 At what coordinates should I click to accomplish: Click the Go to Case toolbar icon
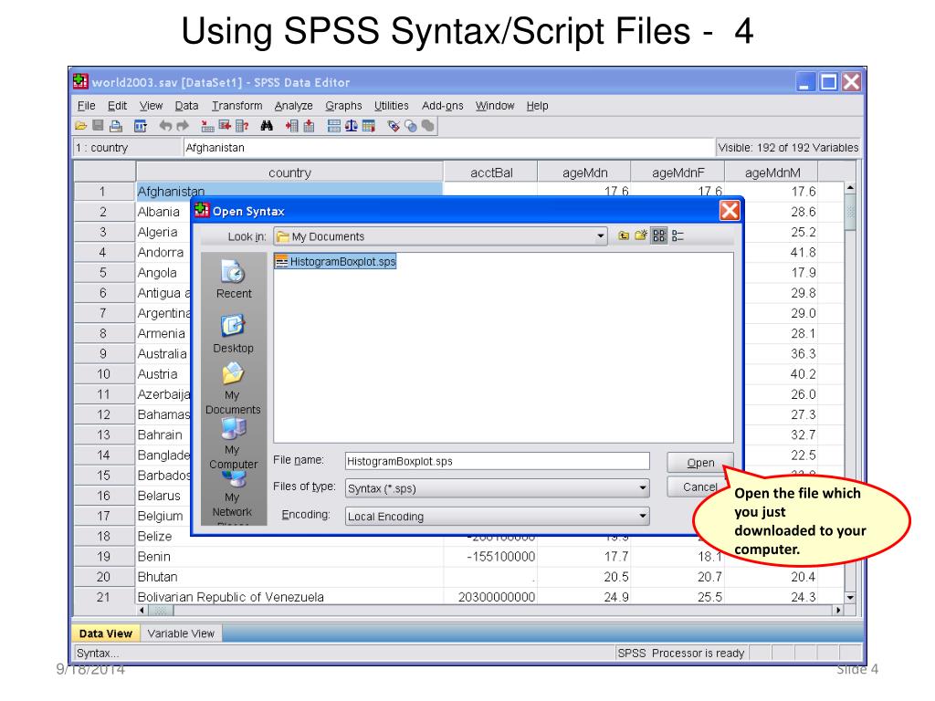[x=207, y=126]
